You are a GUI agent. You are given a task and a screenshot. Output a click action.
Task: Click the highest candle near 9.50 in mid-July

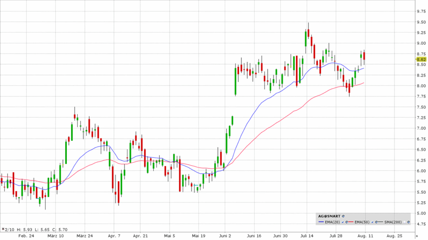(308, 30)
